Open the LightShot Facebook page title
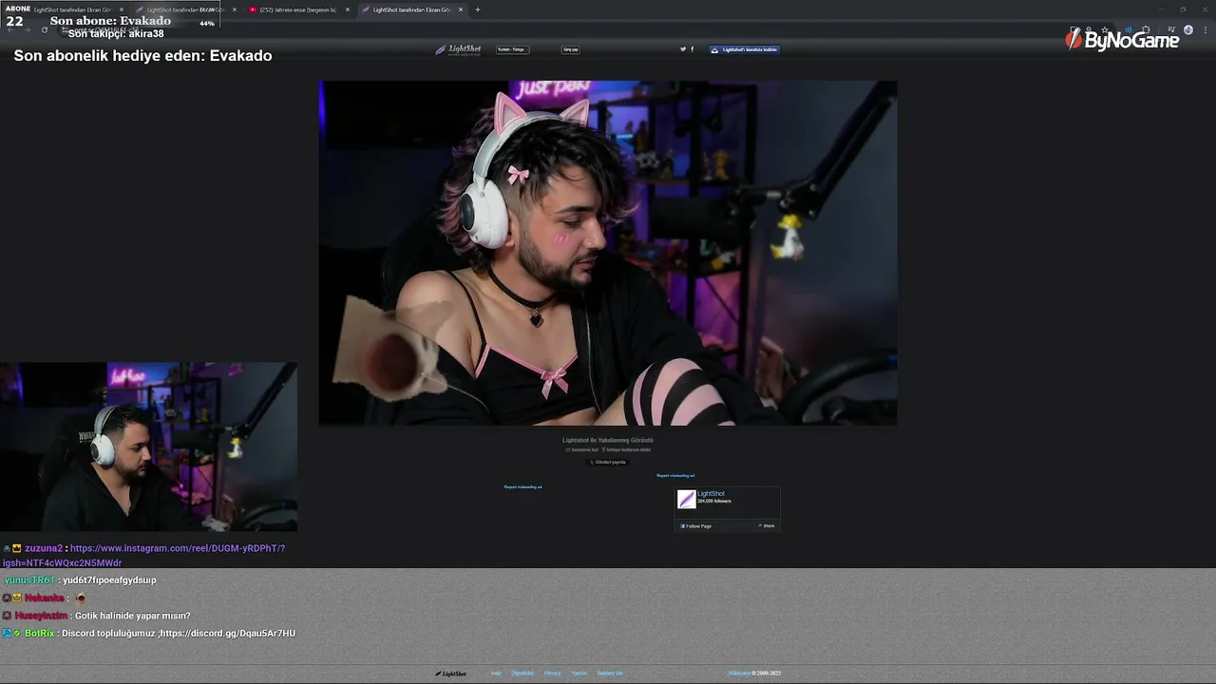Viewport: 1216px width, 684px height. pos(711,494)
